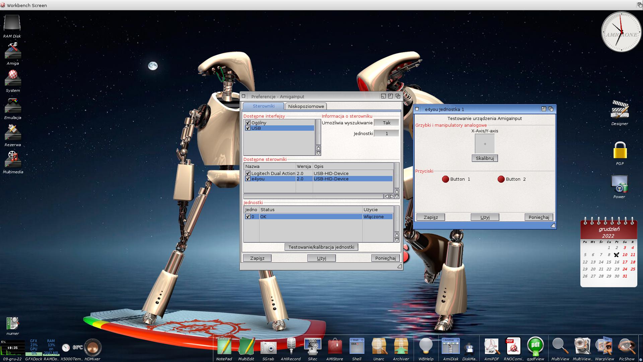Click units list scroll down arrow

[x=397, y=240]
